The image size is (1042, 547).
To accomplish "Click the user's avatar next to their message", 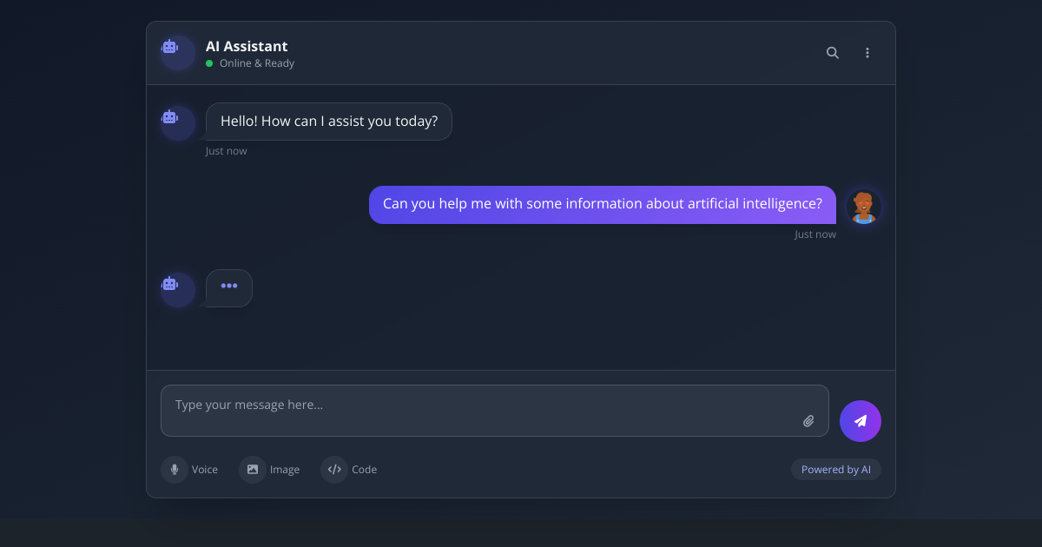I will (863, 207).
